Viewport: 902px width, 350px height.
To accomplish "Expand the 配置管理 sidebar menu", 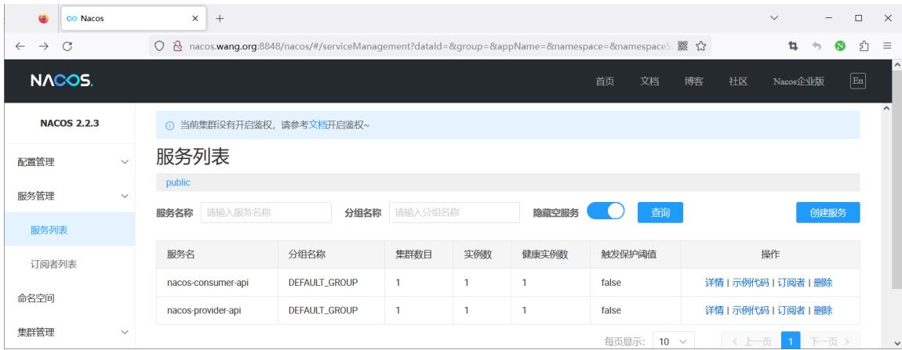I will tap(70, 162).
